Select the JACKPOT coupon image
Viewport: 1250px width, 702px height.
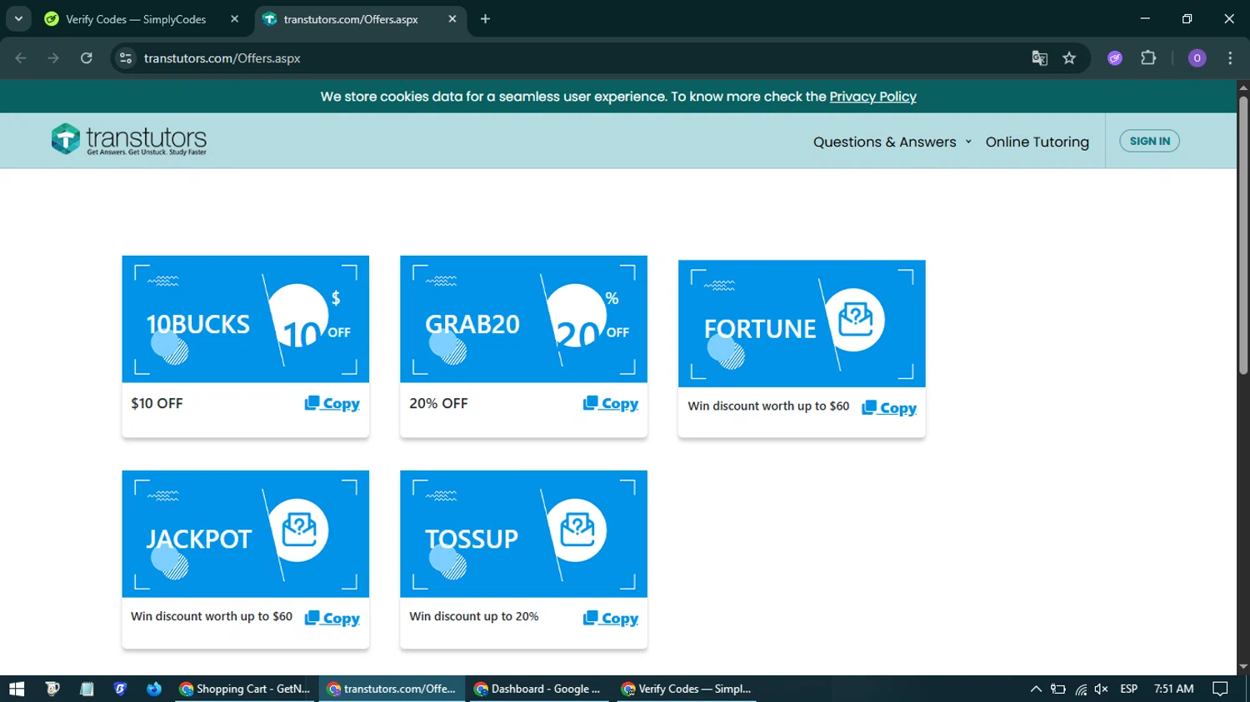click(246, 534)
